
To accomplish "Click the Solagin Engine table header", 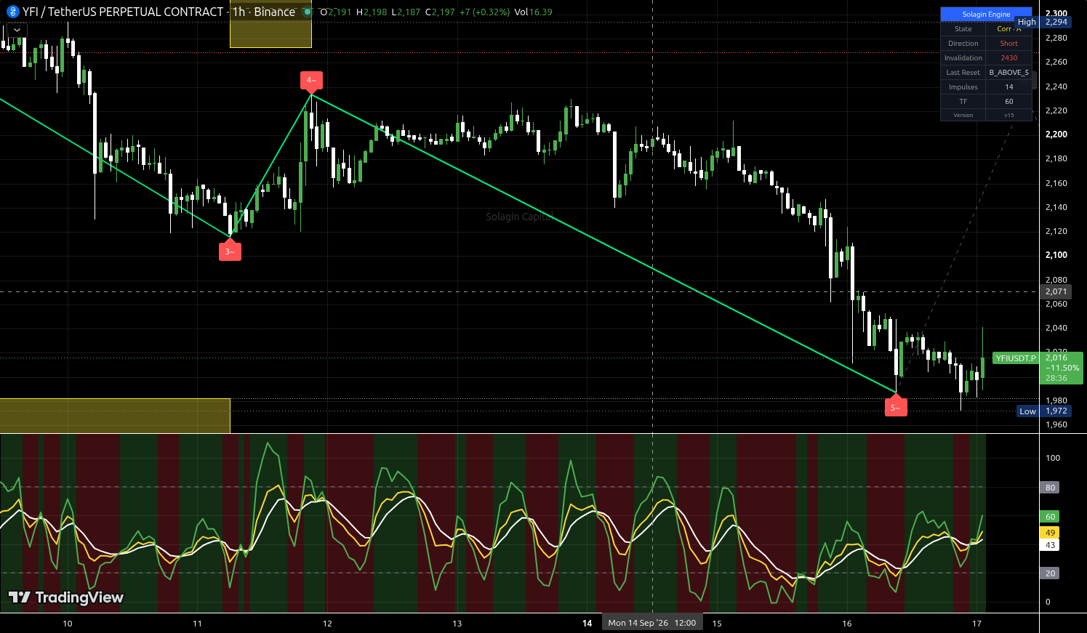I will 986,15.
